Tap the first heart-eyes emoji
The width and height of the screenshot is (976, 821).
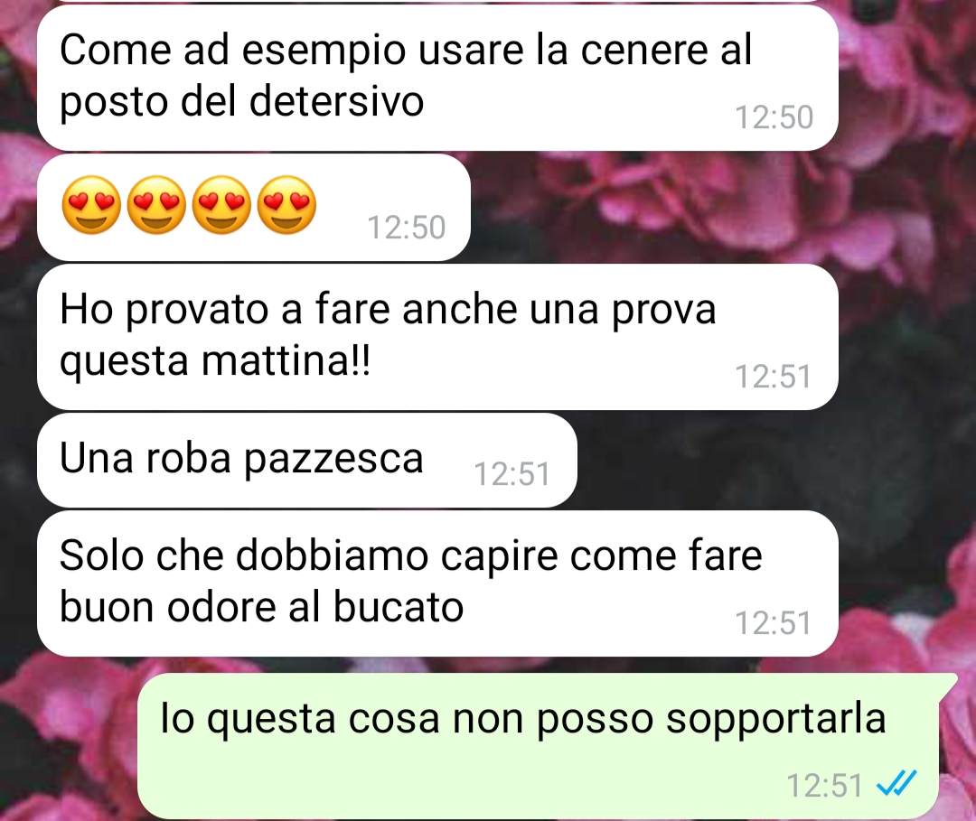[x=91, y=205]
